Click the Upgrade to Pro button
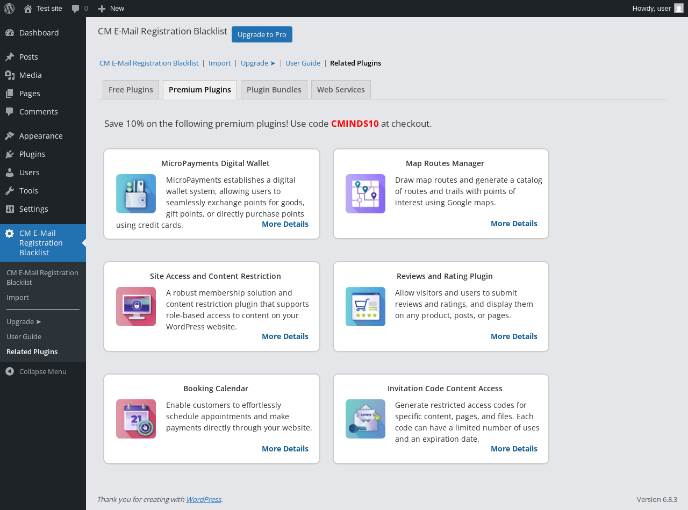 click(262, 34)
